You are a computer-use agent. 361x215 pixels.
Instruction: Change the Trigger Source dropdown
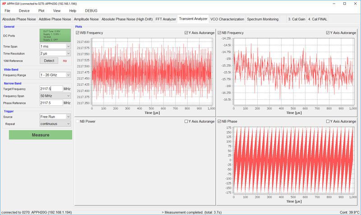(x=56, y=117)
